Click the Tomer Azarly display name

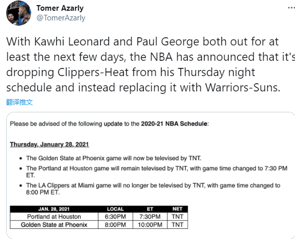[x=60, y=8]
